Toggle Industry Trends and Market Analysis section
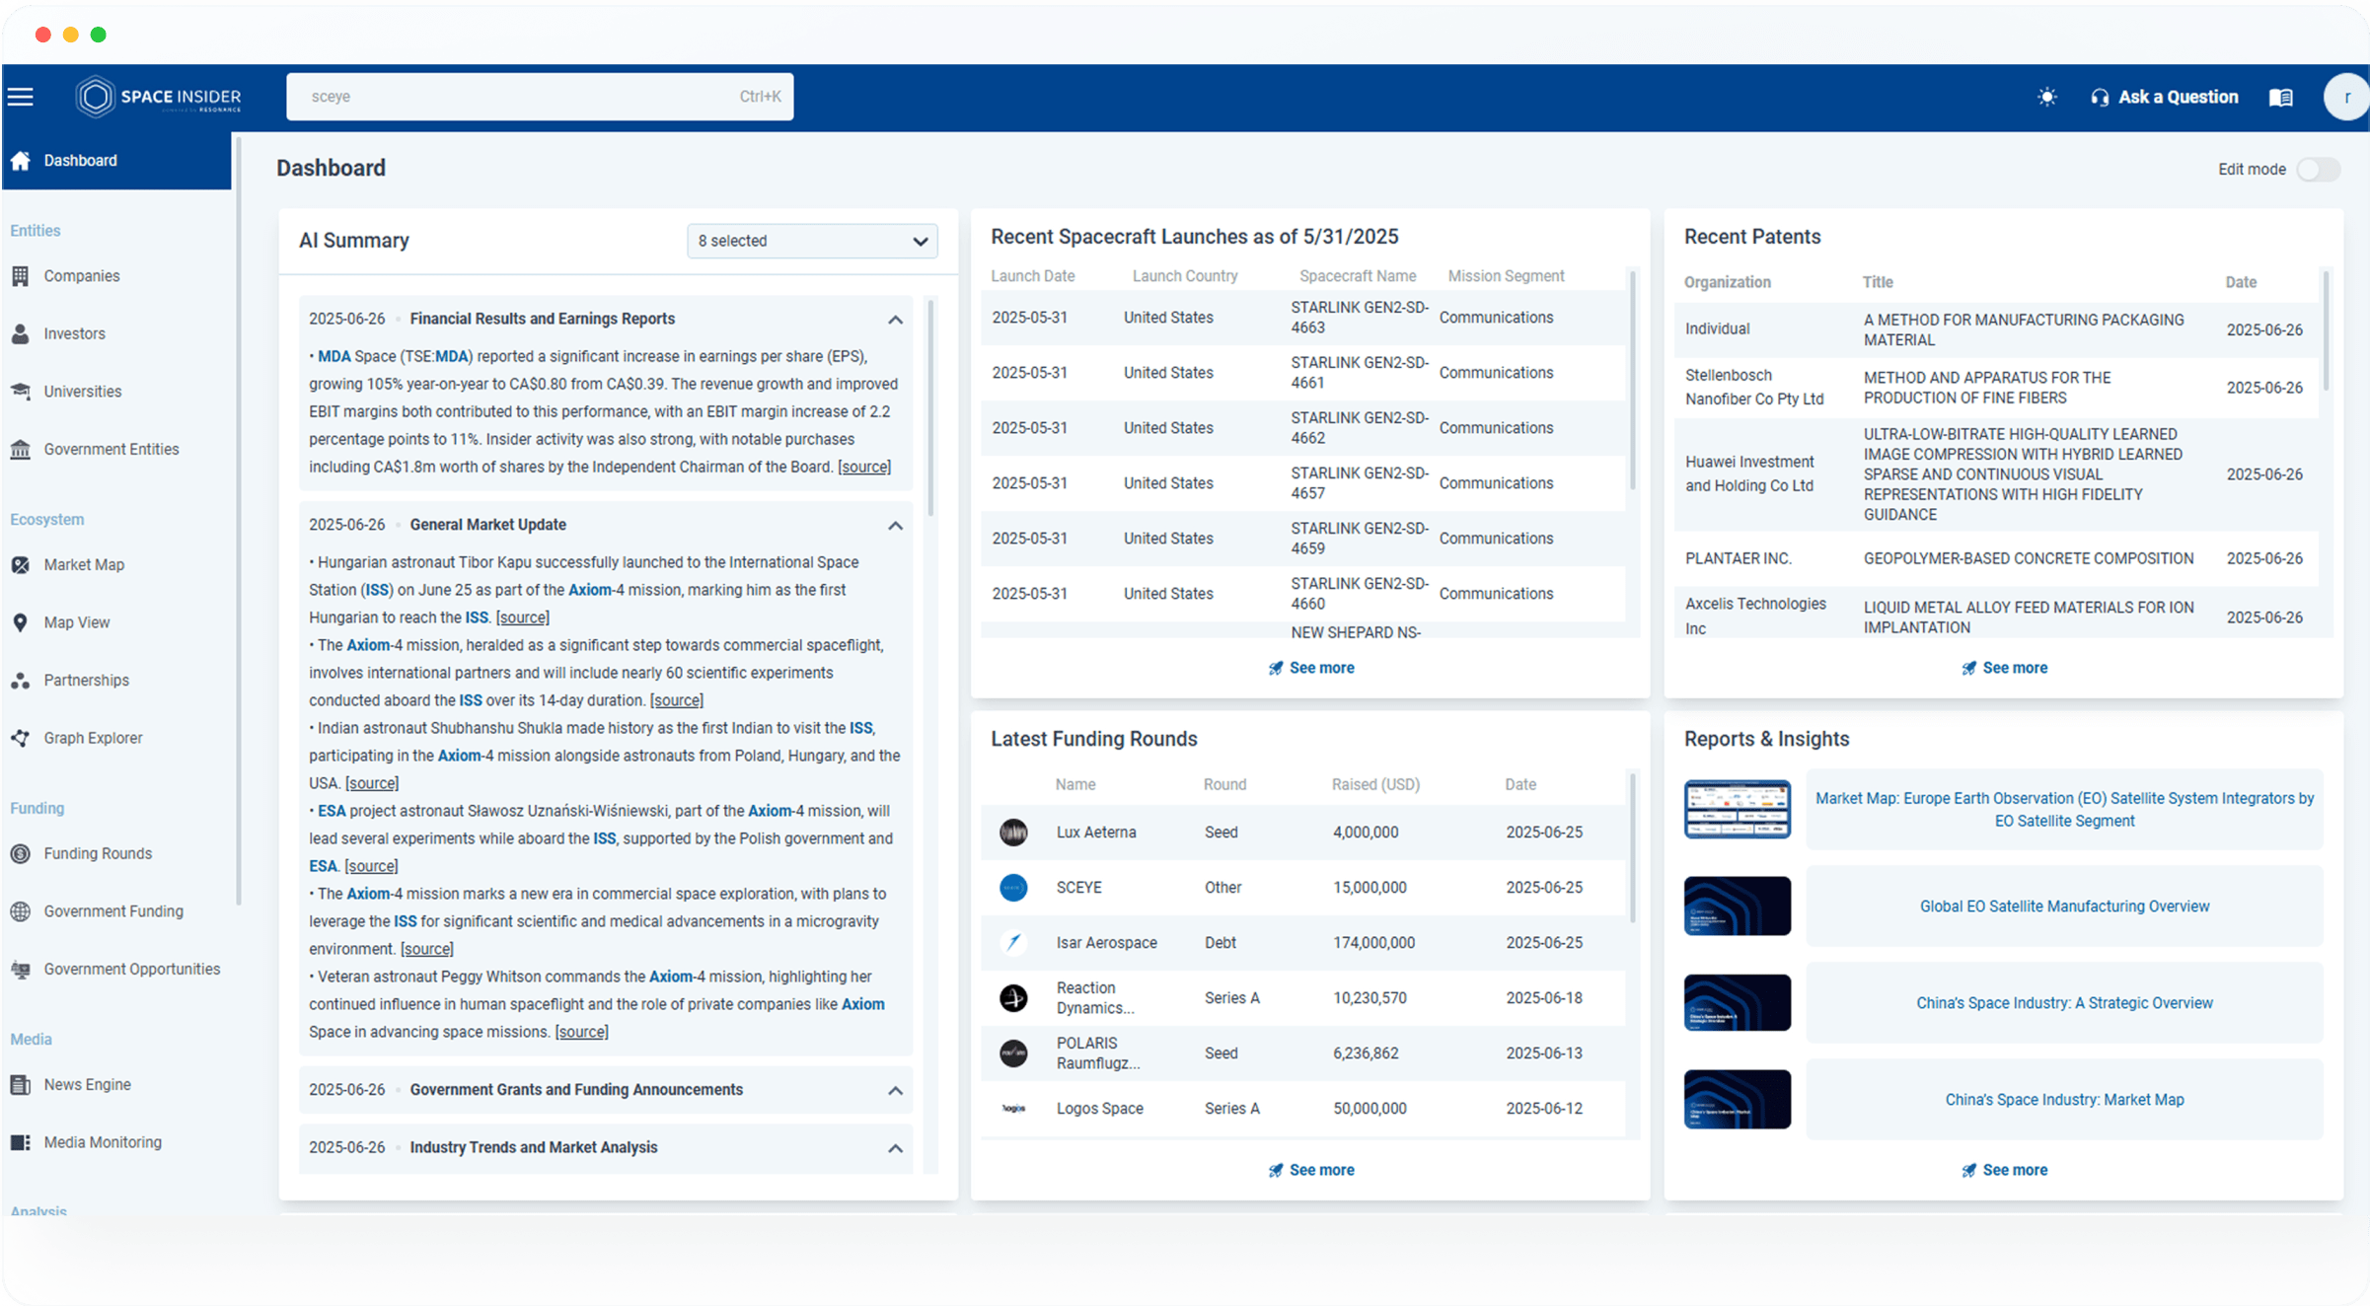 tap(895, 1148)
